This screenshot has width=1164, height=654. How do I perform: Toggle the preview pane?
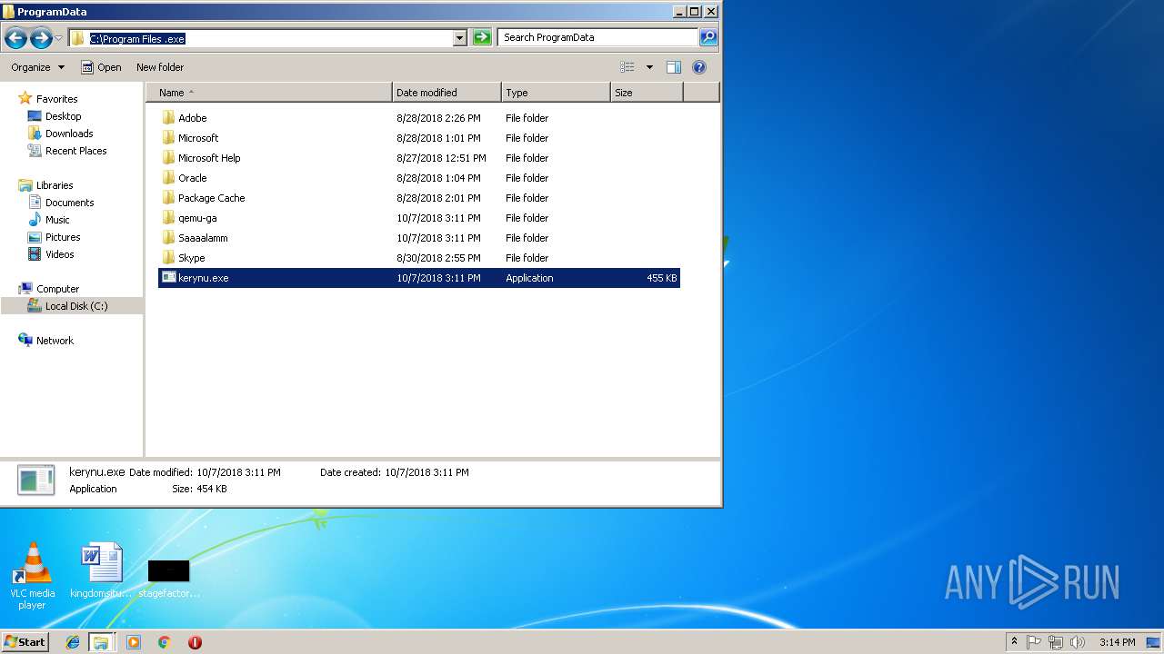pyautogui.click(x=674, y=67)
